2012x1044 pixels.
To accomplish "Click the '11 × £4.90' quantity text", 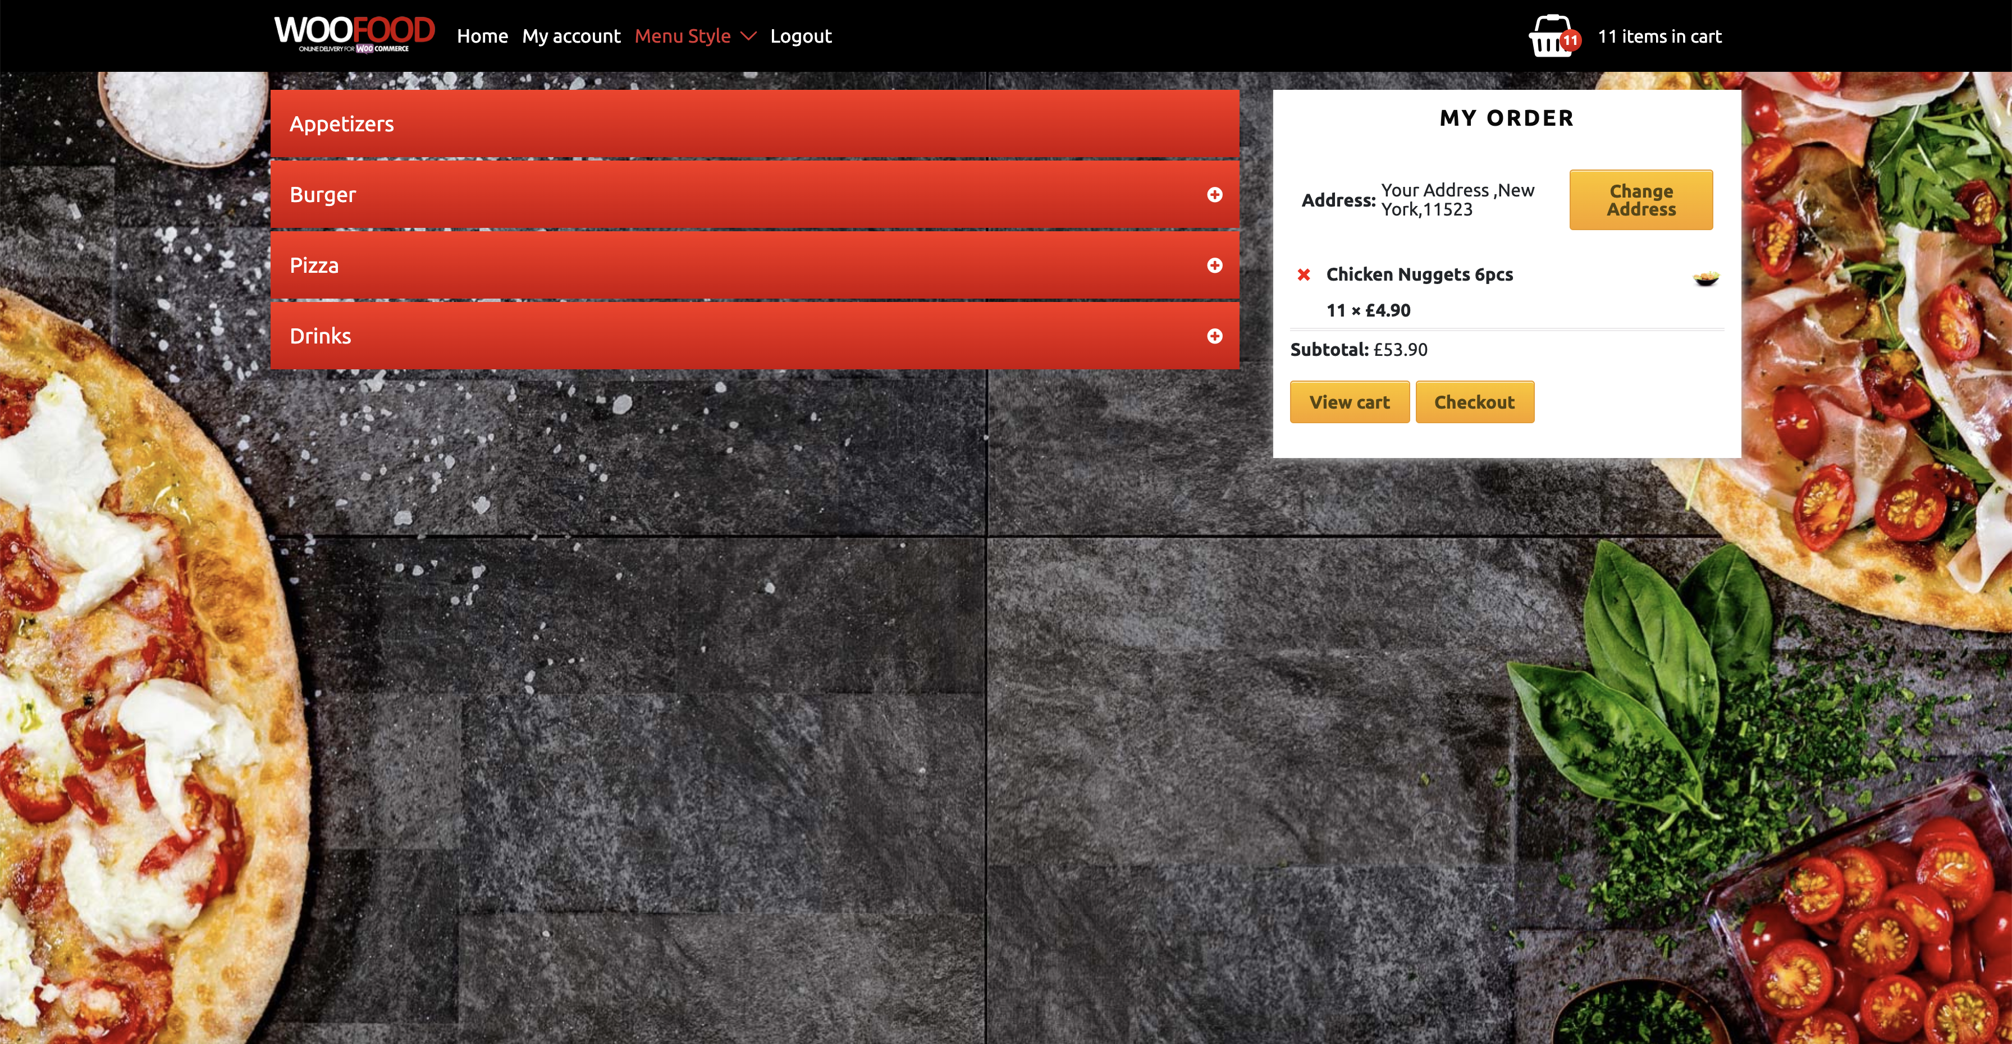I will (x=1369, y=310).
